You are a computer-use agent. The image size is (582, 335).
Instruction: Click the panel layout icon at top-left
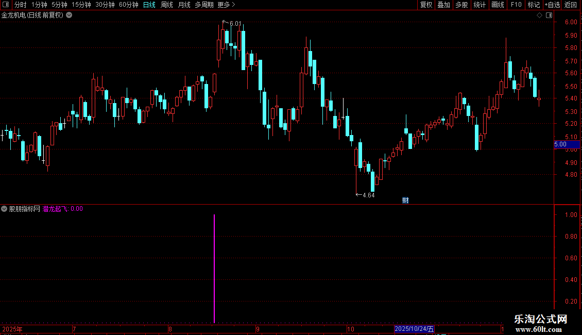6,5
